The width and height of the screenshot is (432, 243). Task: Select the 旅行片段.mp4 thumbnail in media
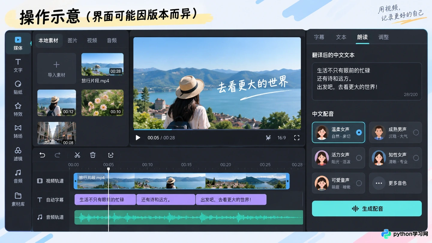point(102,64)
